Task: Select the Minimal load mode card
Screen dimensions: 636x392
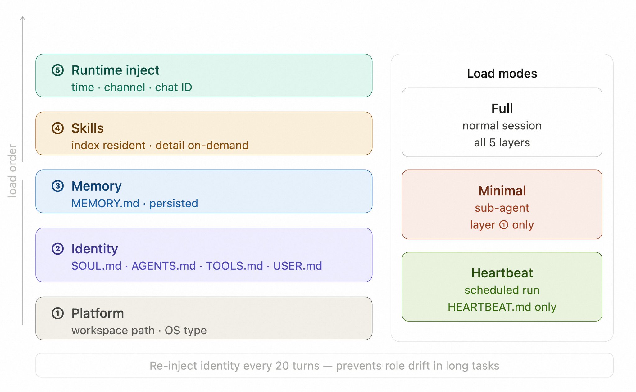Action: coord(502,204)
